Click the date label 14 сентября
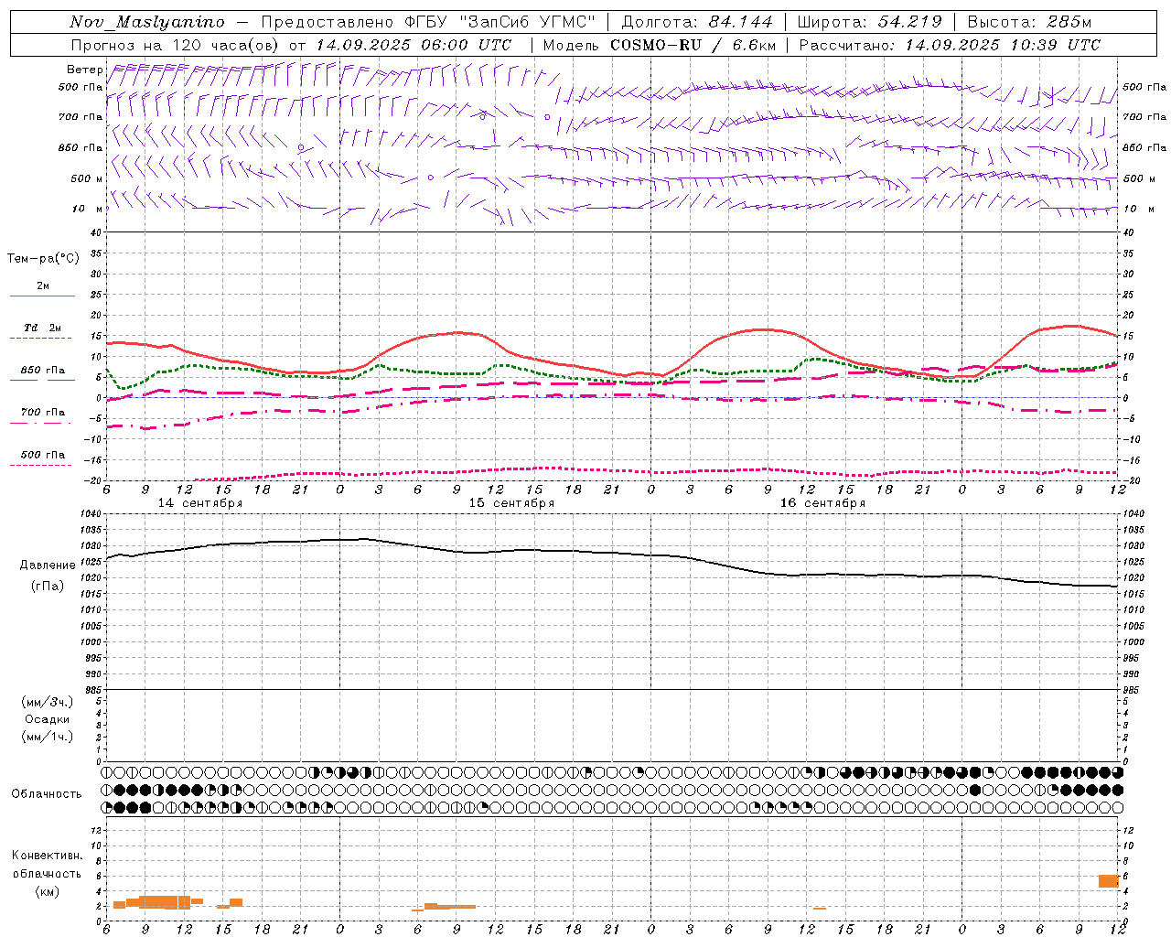The image size is (1171, 937). (200, 503)
